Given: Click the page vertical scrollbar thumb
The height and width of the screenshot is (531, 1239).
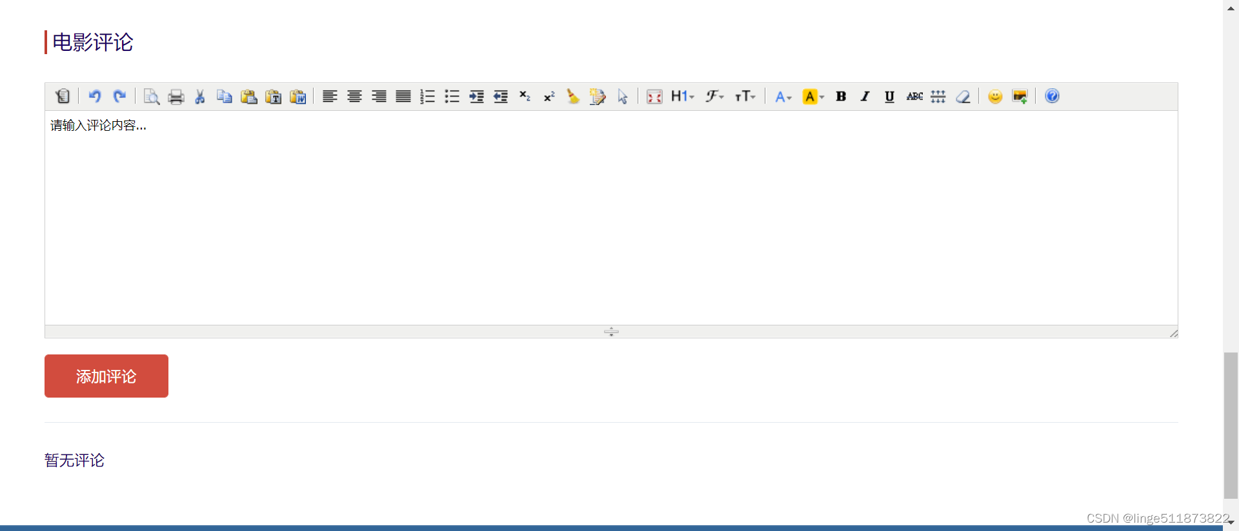Looking at the screenshot, I should coord(1231,425).
